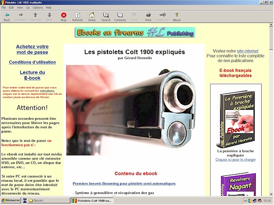The height and width of the screenshot is (205, 274).
Task: Click the 'indications' link in the red text
Action: click(47, 91)
